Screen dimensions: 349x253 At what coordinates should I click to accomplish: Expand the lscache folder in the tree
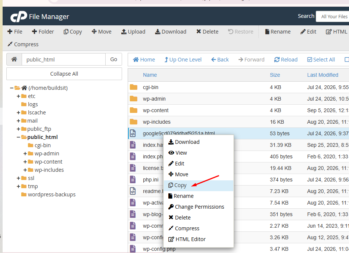[18, 113]
